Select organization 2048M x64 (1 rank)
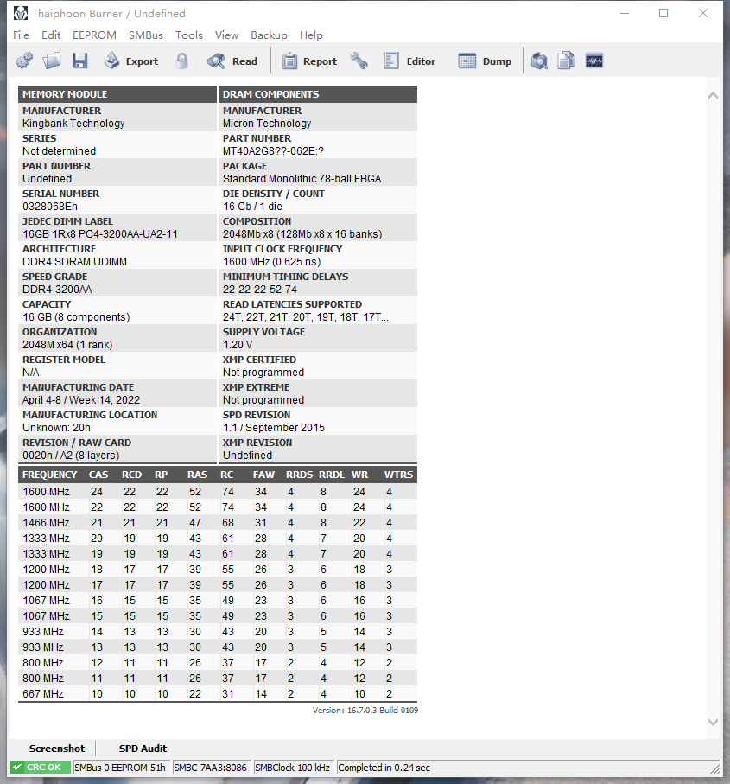Screen dimensions: 730x784 (x=67, y=345)
